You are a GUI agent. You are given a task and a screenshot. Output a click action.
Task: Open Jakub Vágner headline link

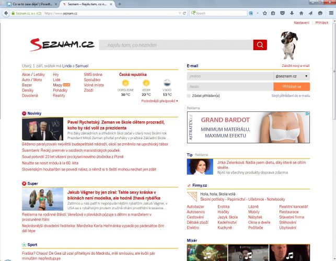tap(114, 195)
